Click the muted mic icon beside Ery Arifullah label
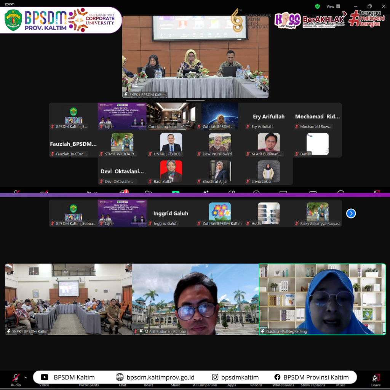This screenshot has width=390, height=390. tap(248, 126)
